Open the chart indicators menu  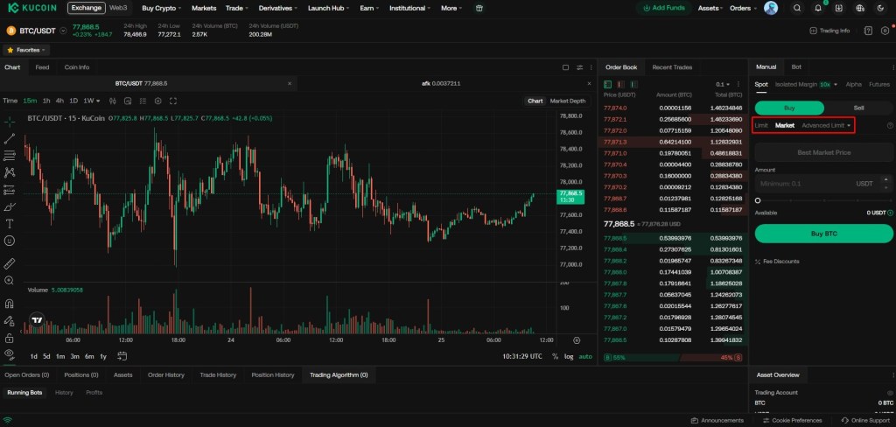click(x=128, y=101)
